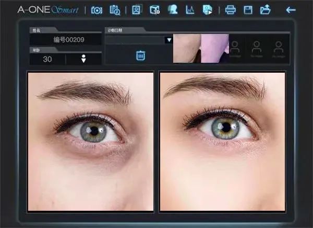This screenshot has width=313, height=228.
Task: Select the first empty person placeholder
Action: (x=235, y=48)
